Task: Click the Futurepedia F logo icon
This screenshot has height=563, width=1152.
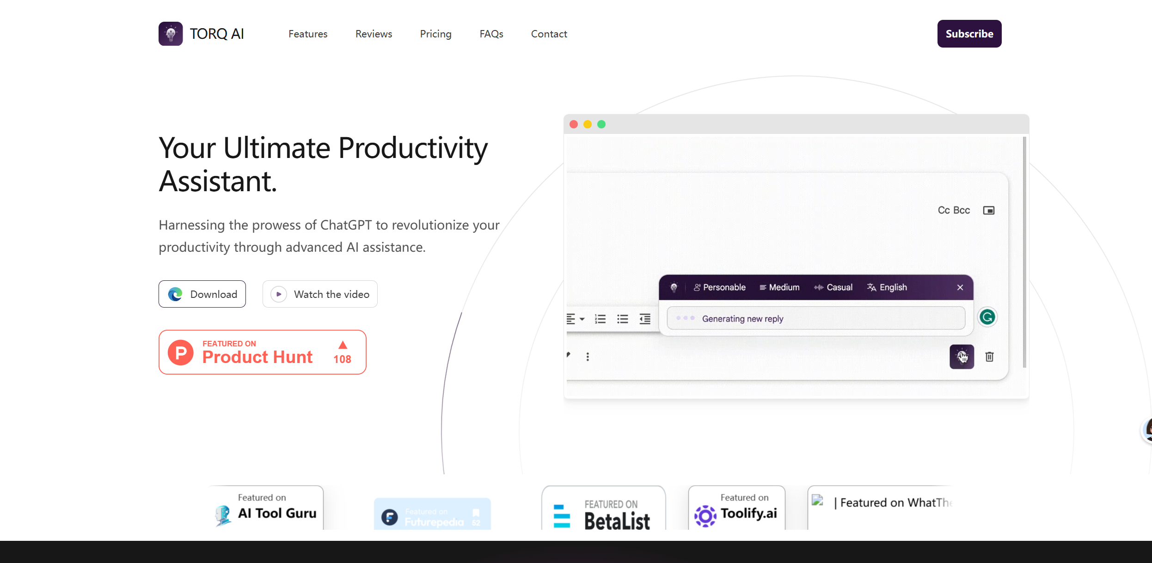Action: pyautogui.click(x=390, y=517)
